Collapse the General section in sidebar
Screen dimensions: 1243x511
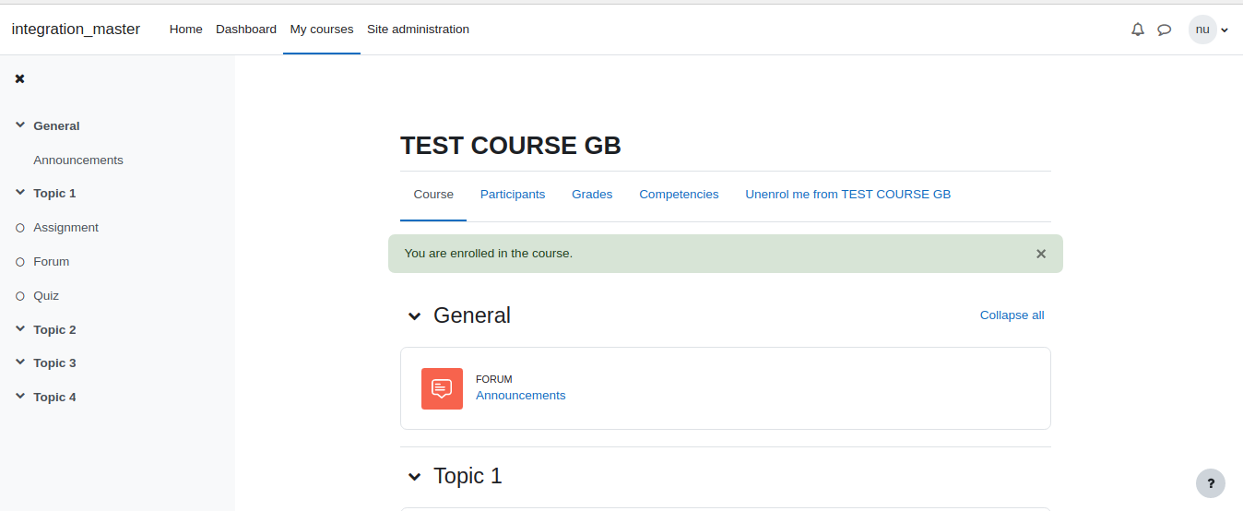coord(20,125)
